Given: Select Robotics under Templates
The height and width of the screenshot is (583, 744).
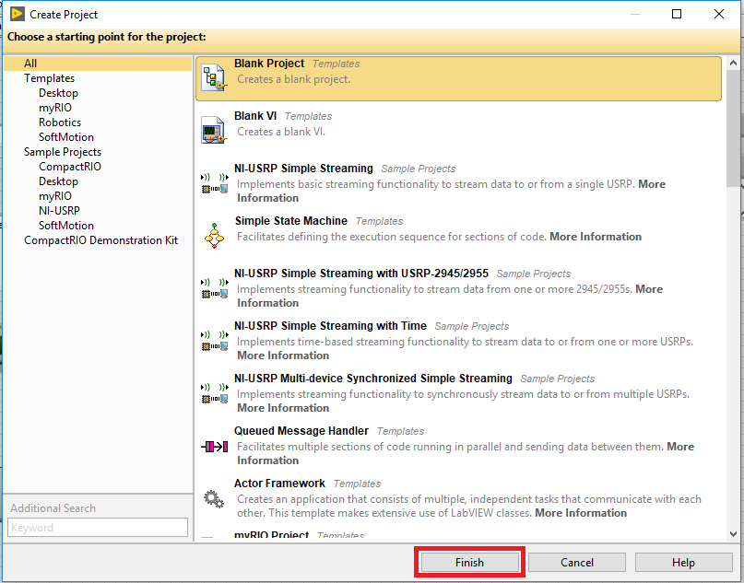Looking at the screenshot, I should [60, 122].
